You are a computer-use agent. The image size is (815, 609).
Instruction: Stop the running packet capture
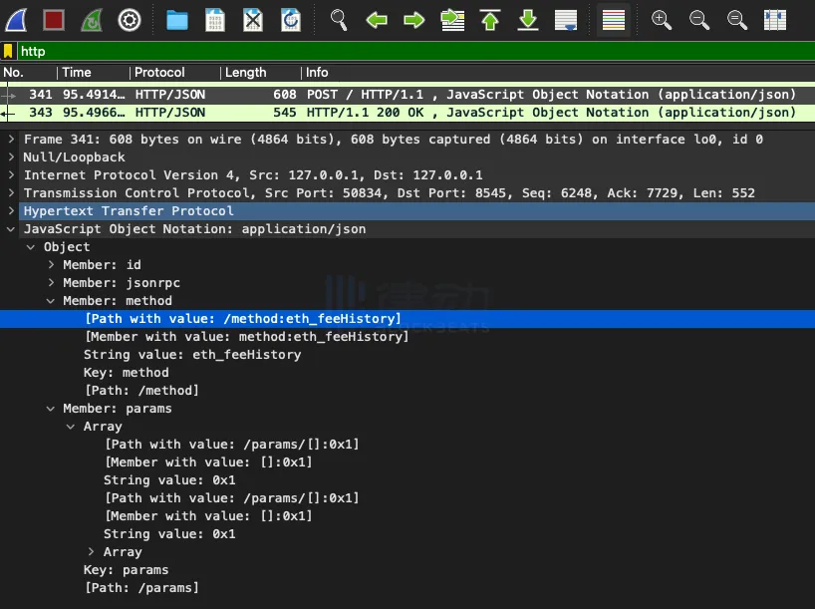pyautogui.click(x=54, y=19)
